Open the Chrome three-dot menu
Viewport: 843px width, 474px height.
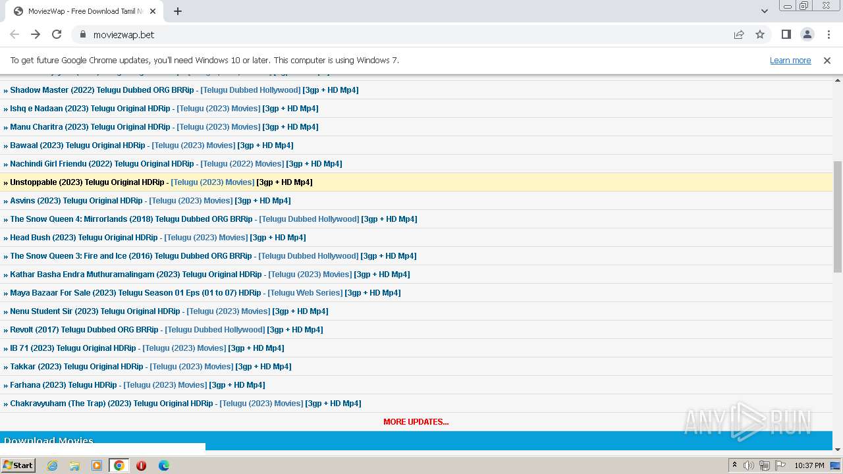tap(828, 34)
